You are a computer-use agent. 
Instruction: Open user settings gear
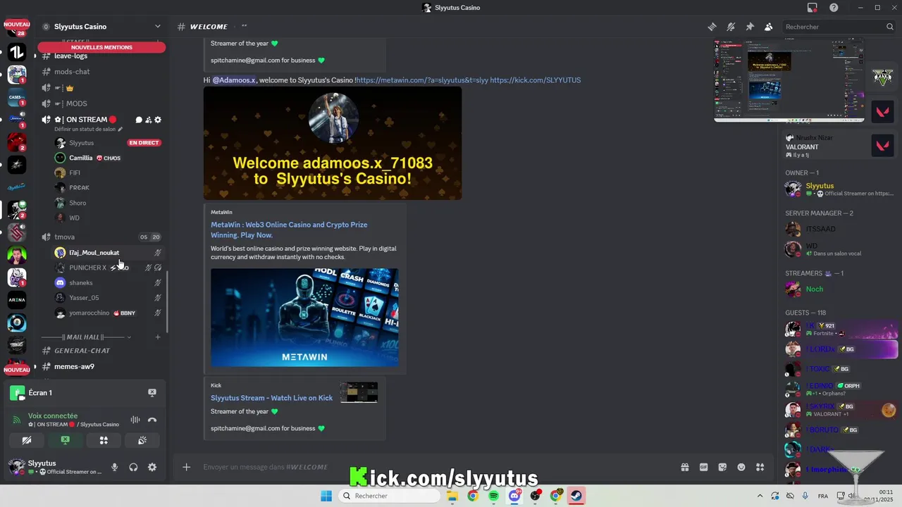pyautogui.click(x=152, y=467)
